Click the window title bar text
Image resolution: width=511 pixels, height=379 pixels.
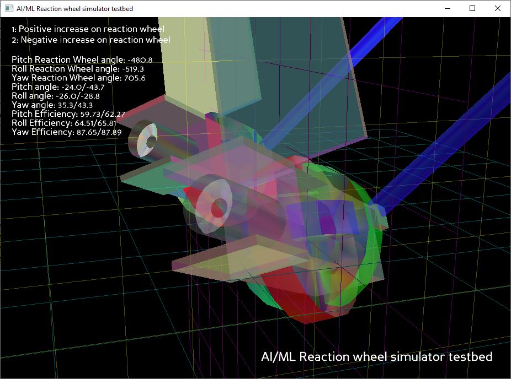point(74,8)
